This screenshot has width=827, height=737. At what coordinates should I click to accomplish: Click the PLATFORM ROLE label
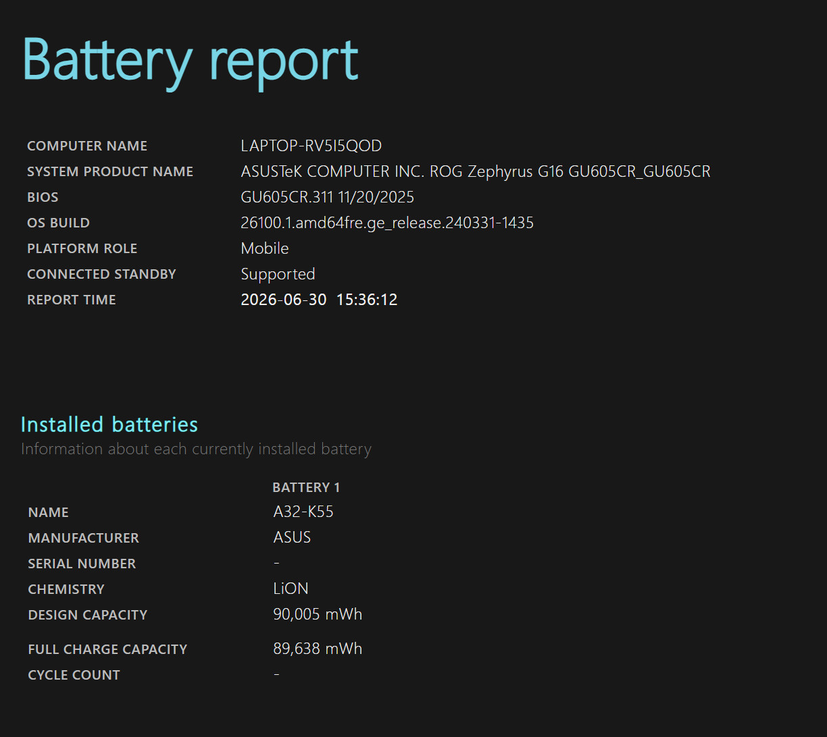pos(82,248)
